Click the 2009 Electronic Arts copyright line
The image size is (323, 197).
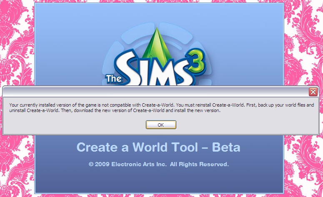pos(159,164)
